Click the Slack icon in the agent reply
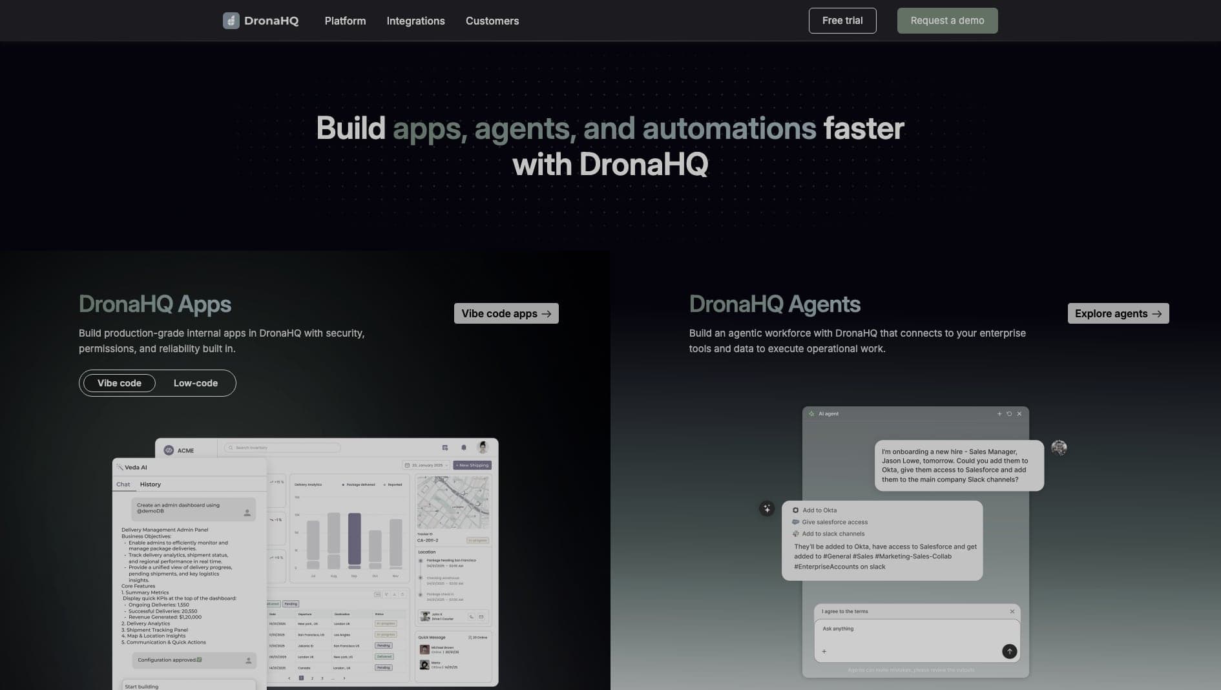Viewport: 1221px width, 690px height. (x=796, y=534)
